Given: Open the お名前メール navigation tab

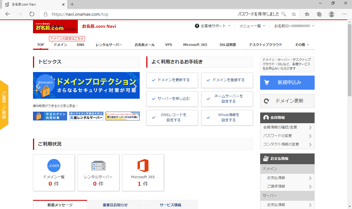Looking at the screenshot, I should (145, 45).
